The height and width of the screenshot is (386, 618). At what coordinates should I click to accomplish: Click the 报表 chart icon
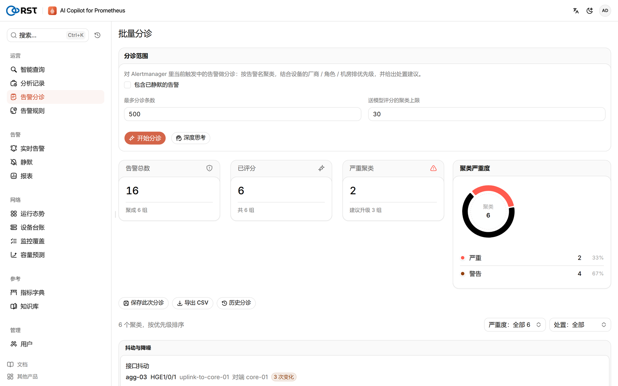point(14,176)
